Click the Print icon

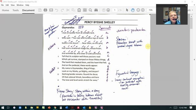click(45, 10)
